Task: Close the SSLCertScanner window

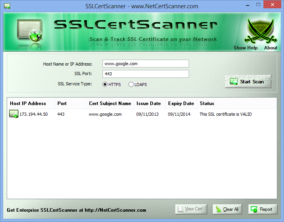Action: pyautogui.click(x=273, y=4)
